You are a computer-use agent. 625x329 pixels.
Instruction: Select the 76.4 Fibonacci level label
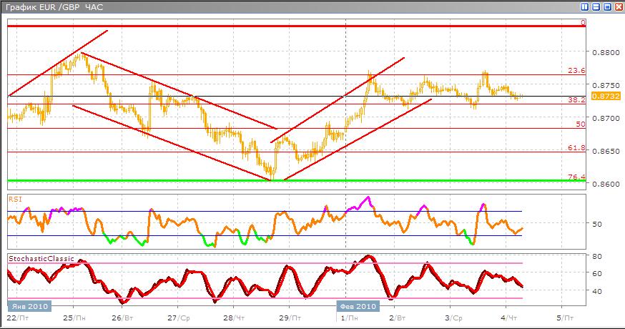[576, 177]
